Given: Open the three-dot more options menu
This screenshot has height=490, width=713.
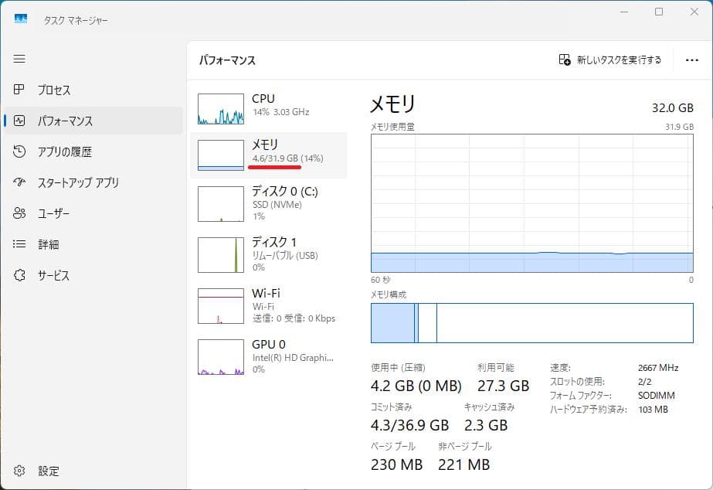Looking at the screenshot, I should (693, 59).
